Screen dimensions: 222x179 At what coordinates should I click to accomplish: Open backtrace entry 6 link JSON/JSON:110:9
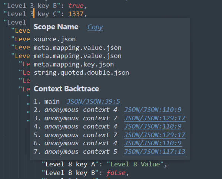click(153, 143)
